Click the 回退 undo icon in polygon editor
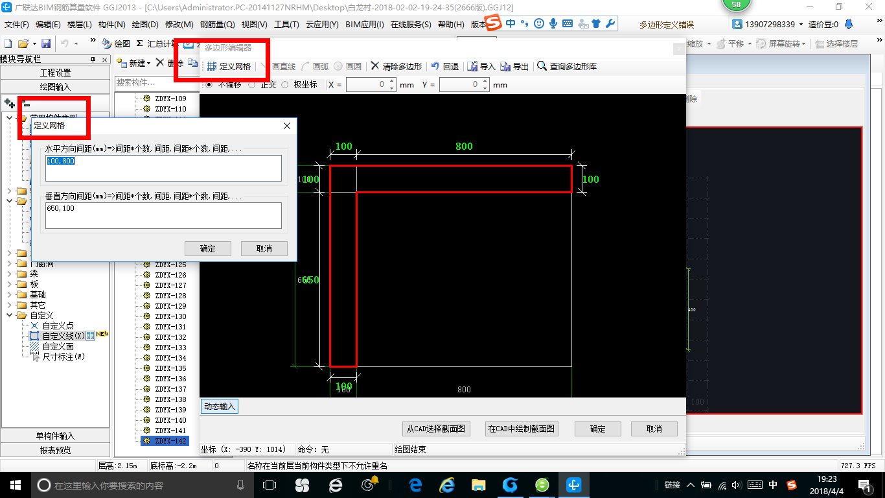Viewport: 885px width, 498px height. pyautogui.click(x=435, y=66)
